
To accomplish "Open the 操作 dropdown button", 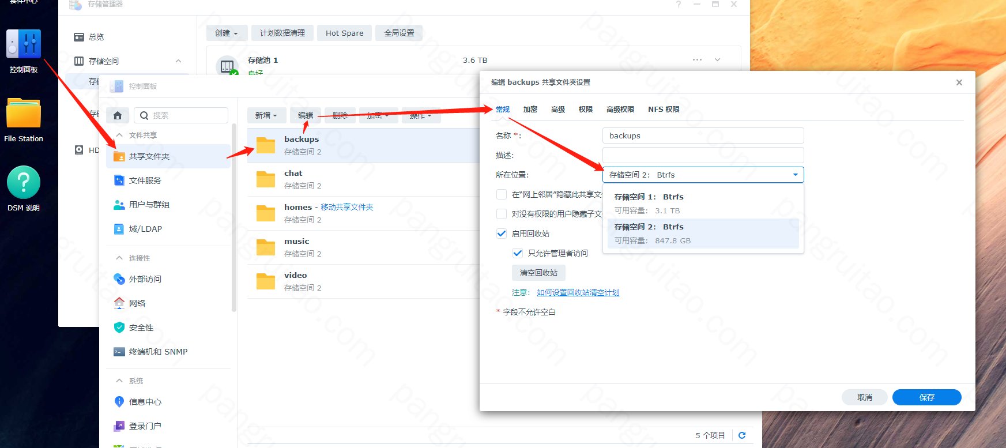I will pyautogui.click(x=421, y=115).
